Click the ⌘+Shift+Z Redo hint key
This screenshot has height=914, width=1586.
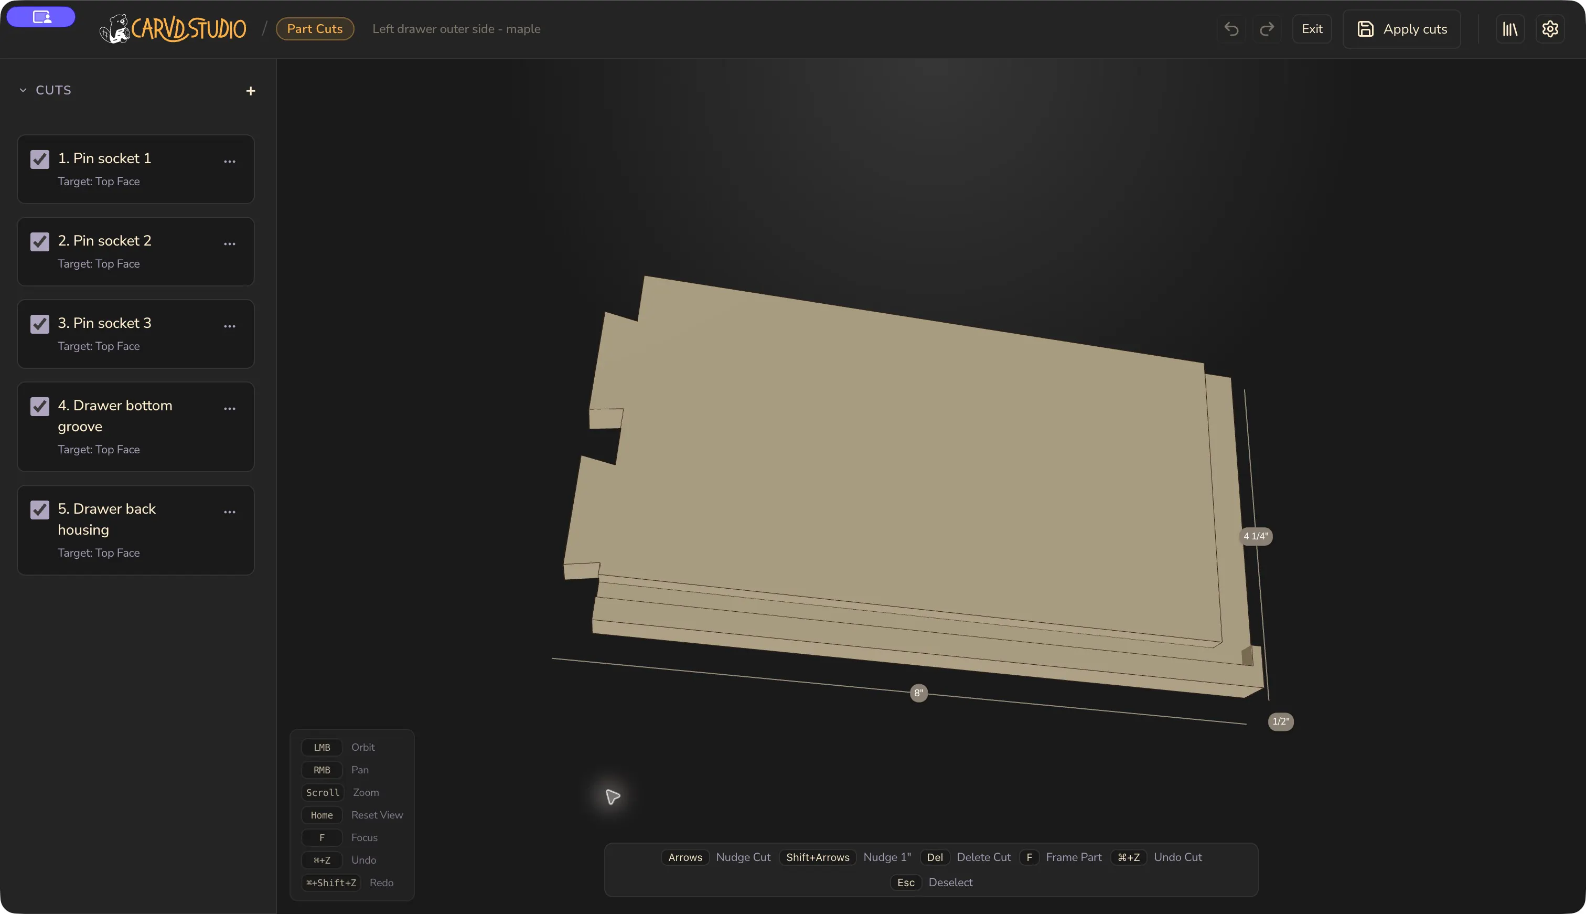331,883
